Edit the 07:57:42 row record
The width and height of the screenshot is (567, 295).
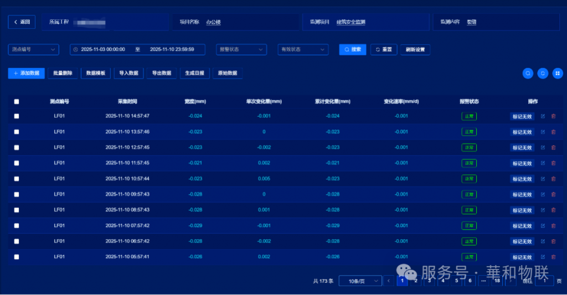[543, 226]
